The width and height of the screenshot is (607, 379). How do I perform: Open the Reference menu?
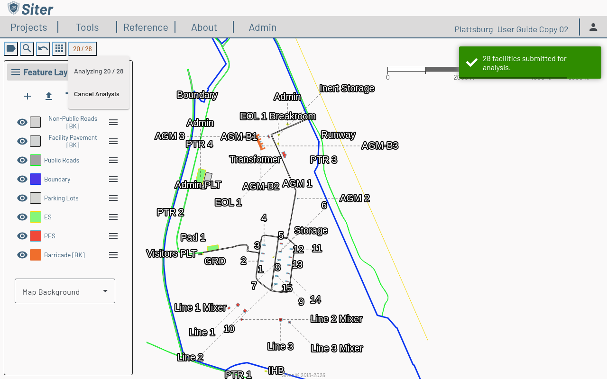coord(146,27)
